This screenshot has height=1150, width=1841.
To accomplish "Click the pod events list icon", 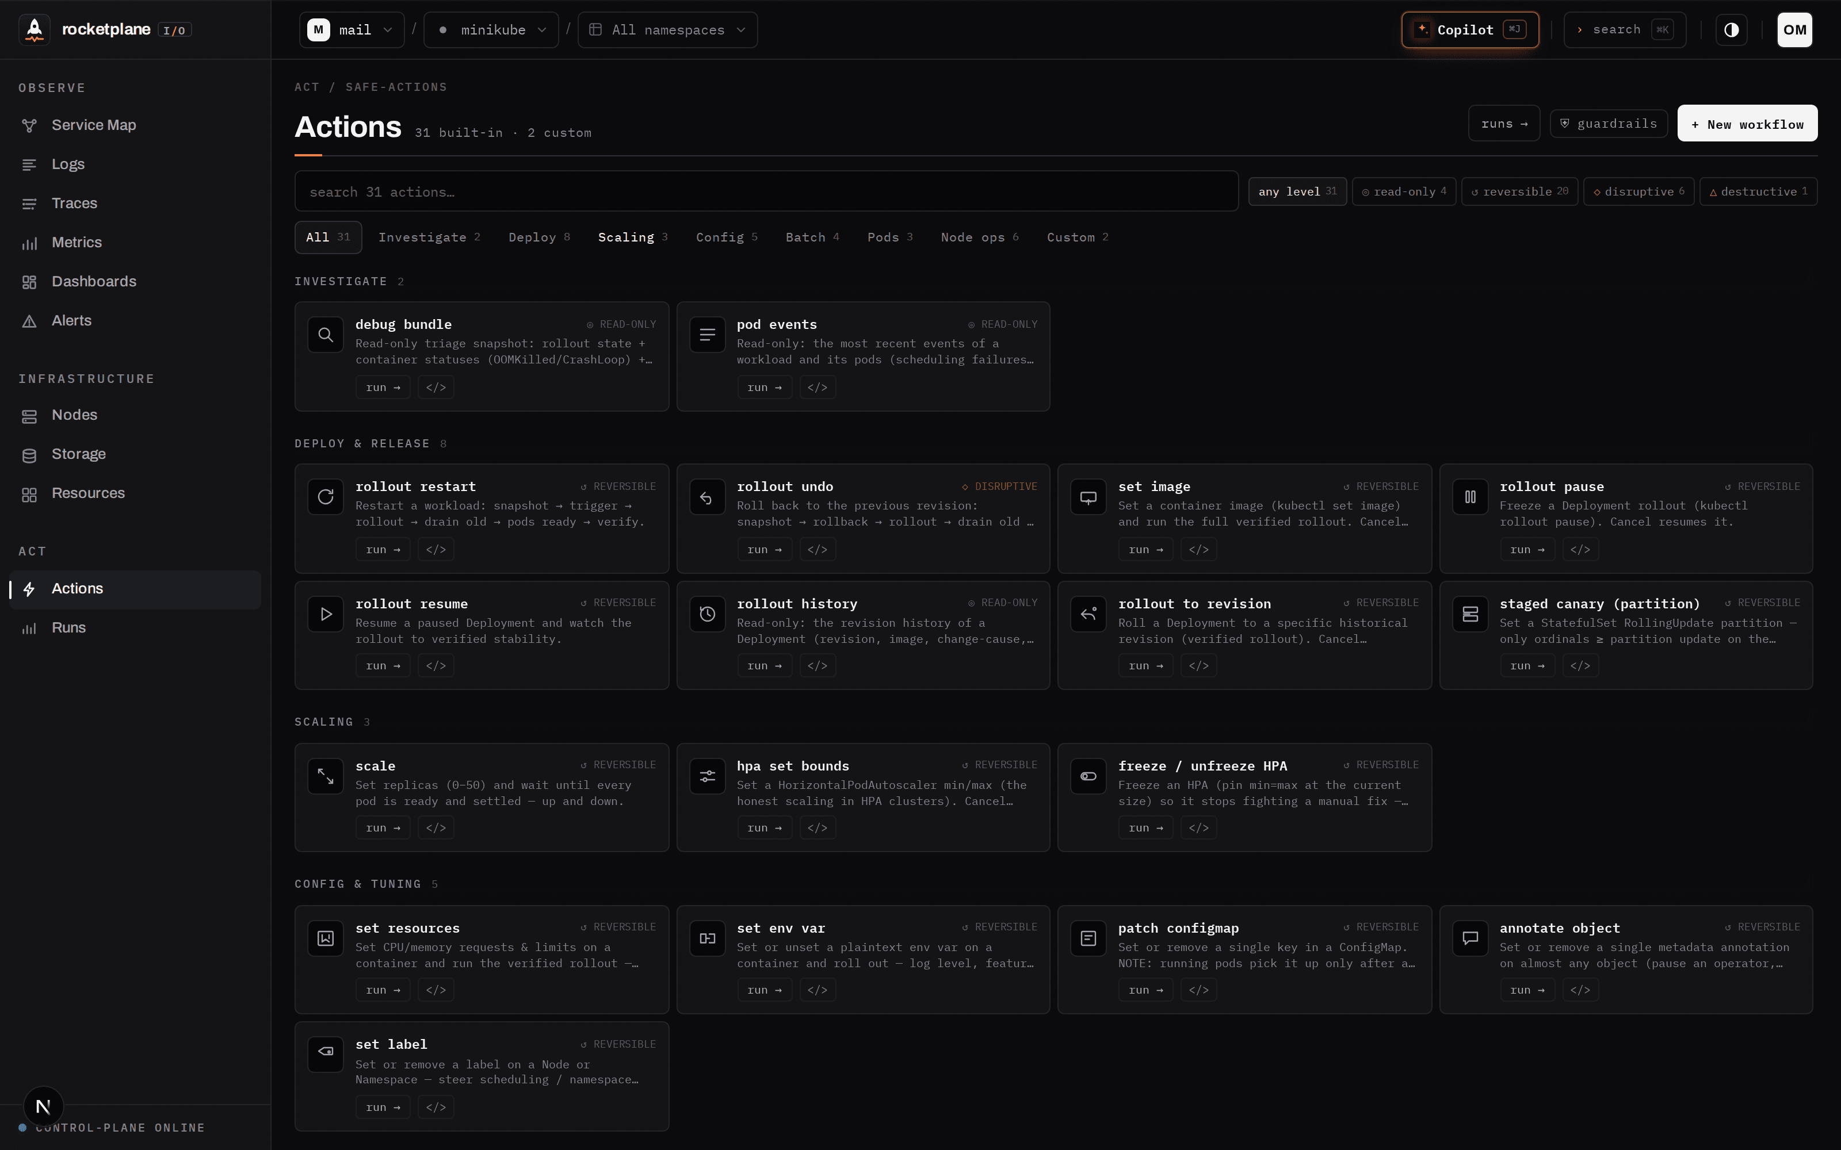I will [x=708, y=335].
